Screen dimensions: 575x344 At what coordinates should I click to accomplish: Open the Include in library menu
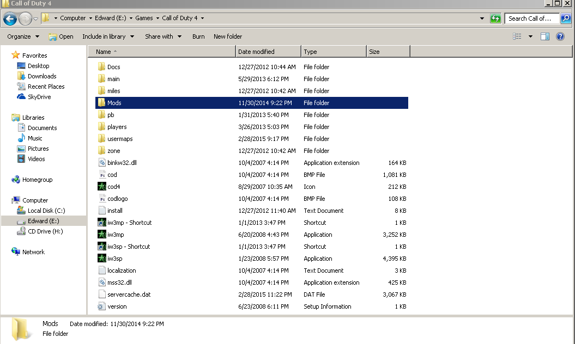click(107, 36)
